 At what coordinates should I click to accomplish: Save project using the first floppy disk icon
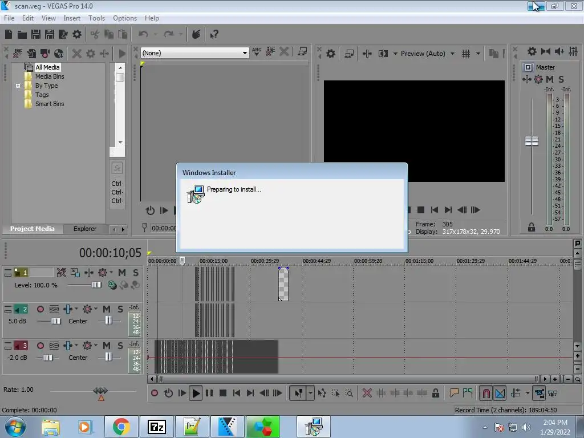click(36, 35)
